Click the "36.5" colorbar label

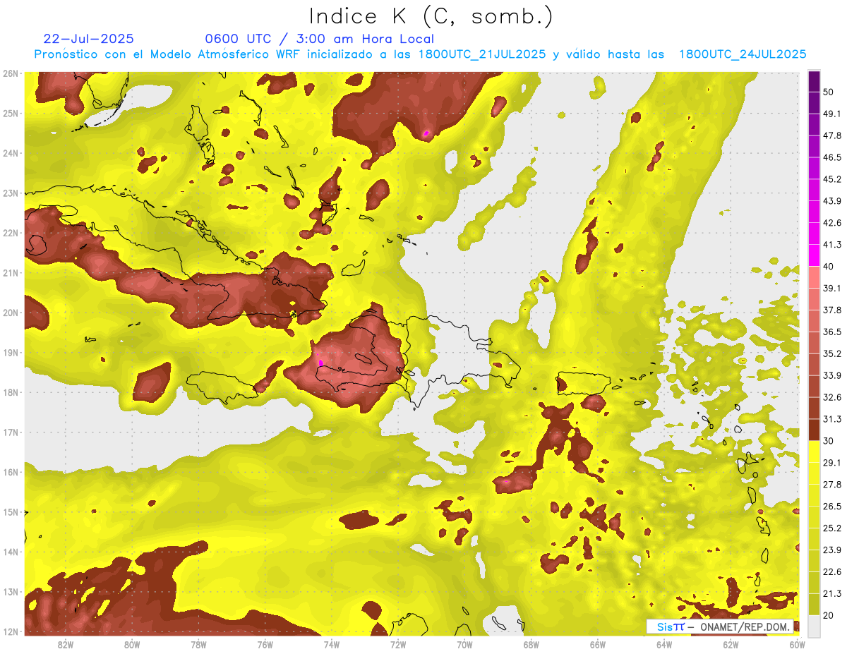click(x=832, y=332)
